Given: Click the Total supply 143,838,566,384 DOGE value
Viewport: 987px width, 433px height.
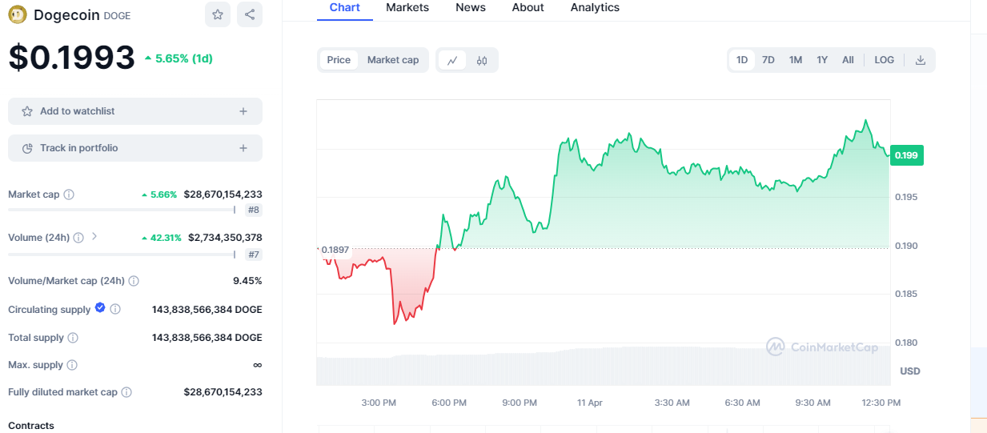Looking at the screenshot, I should (207, 338).
